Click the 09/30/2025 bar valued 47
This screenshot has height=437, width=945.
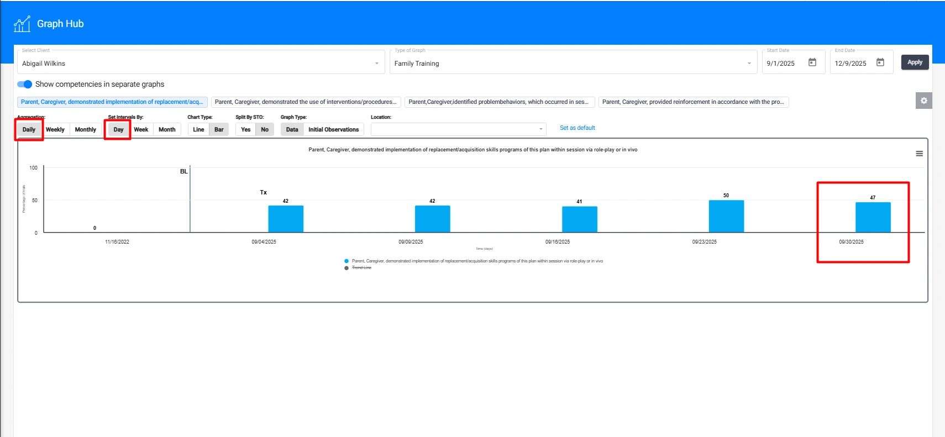pyautogui.click(x=873, y=217)
